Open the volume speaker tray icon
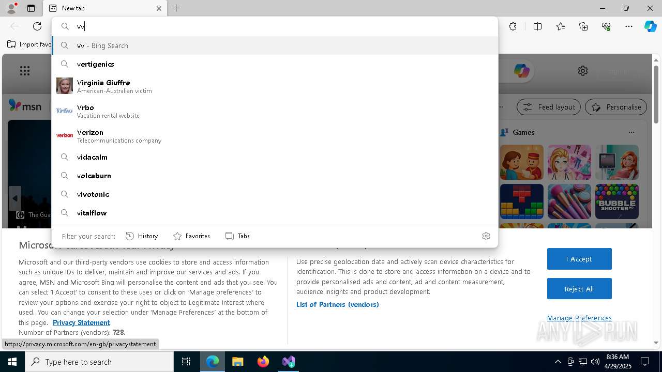The width and height of the screenshot is (662, 372). 595,362
